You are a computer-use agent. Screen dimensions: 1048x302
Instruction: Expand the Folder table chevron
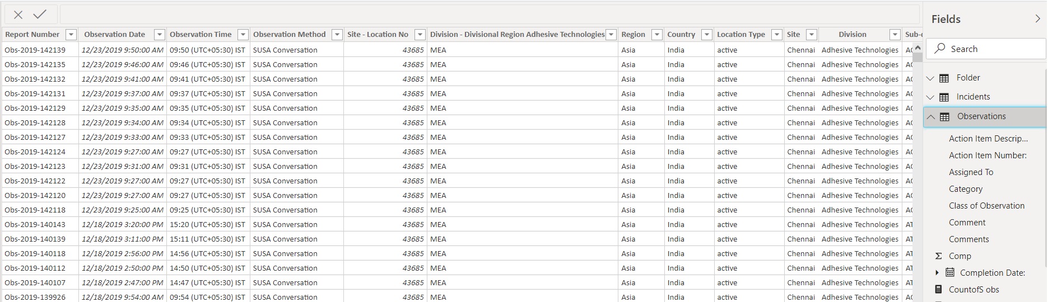tap(930, 78)
